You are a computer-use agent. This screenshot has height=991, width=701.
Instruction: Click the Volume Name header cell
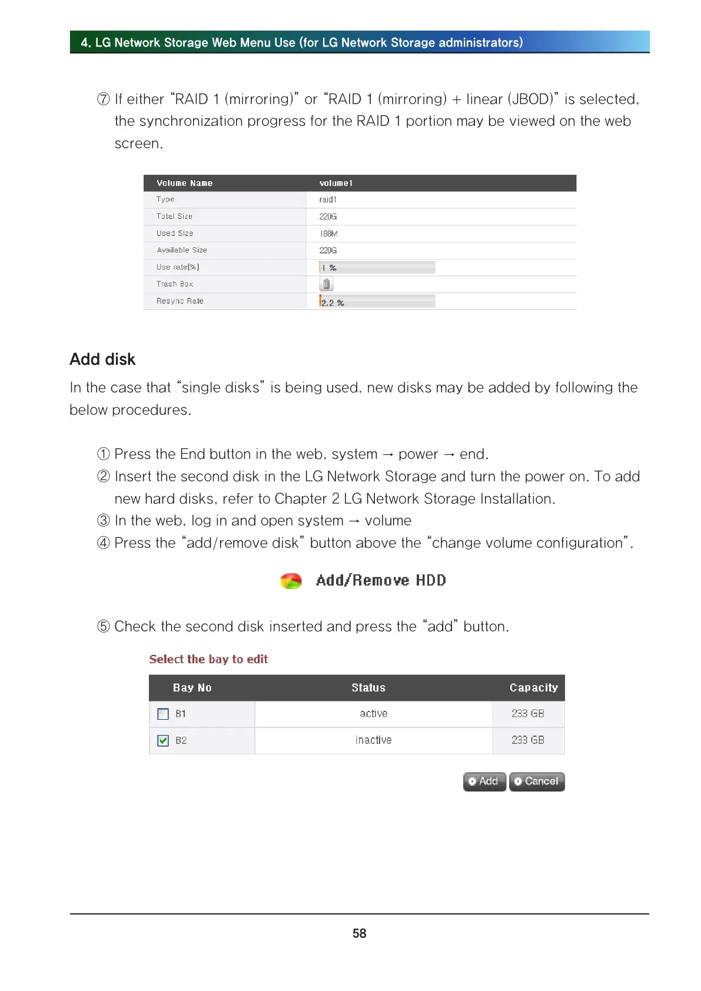184,183
